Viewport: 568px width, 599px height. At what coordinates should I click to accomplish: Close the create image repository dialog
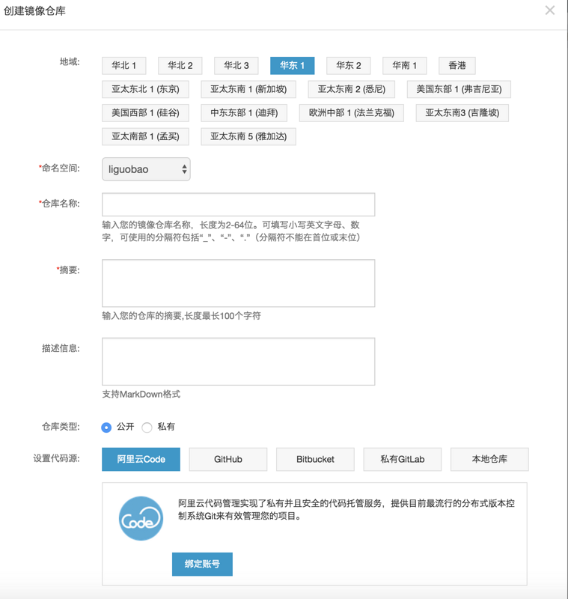point(550,10)
